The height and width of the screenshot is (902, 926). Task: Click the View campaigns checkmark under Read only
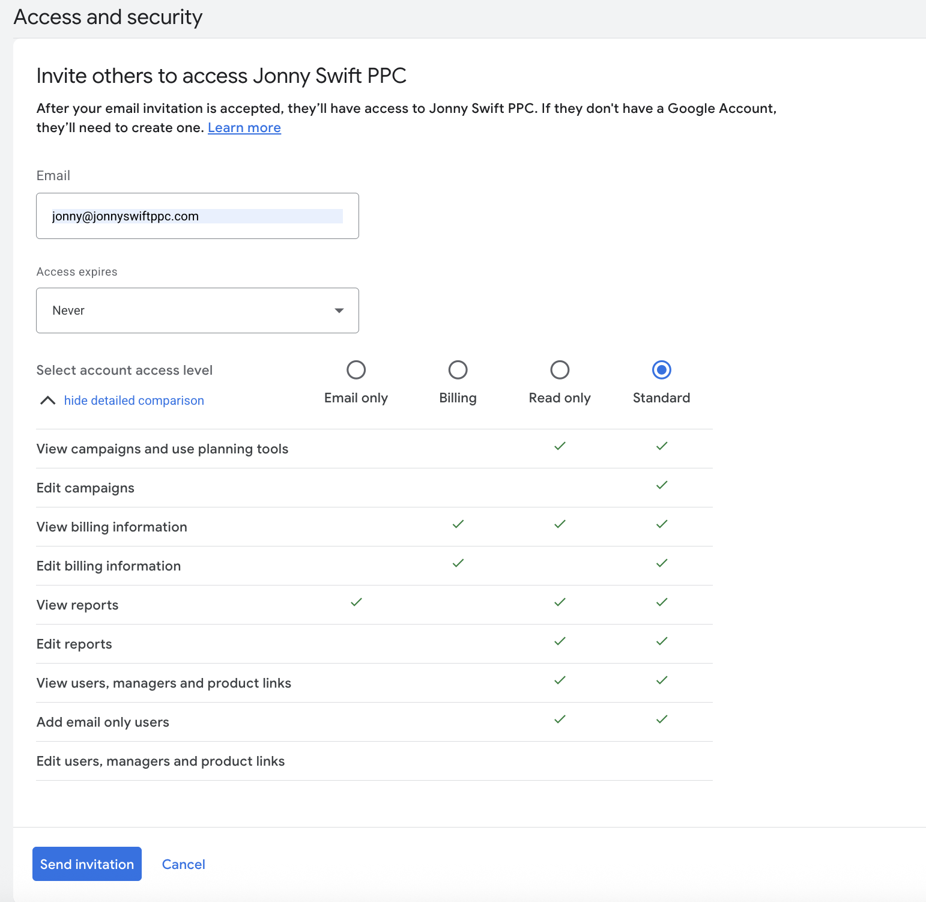pos(559,446)
